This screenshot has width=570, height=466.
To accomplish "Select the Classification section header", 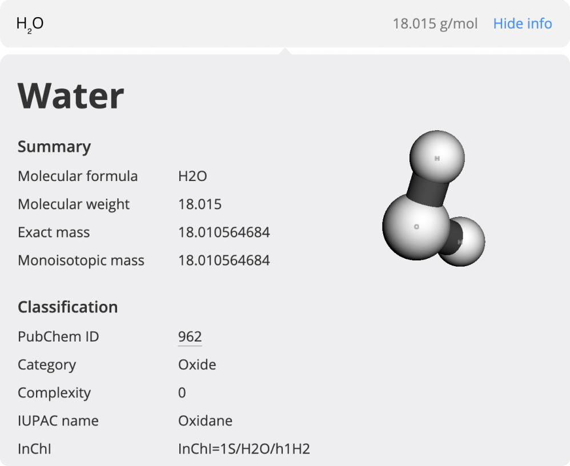I will (x=67, y=307).
